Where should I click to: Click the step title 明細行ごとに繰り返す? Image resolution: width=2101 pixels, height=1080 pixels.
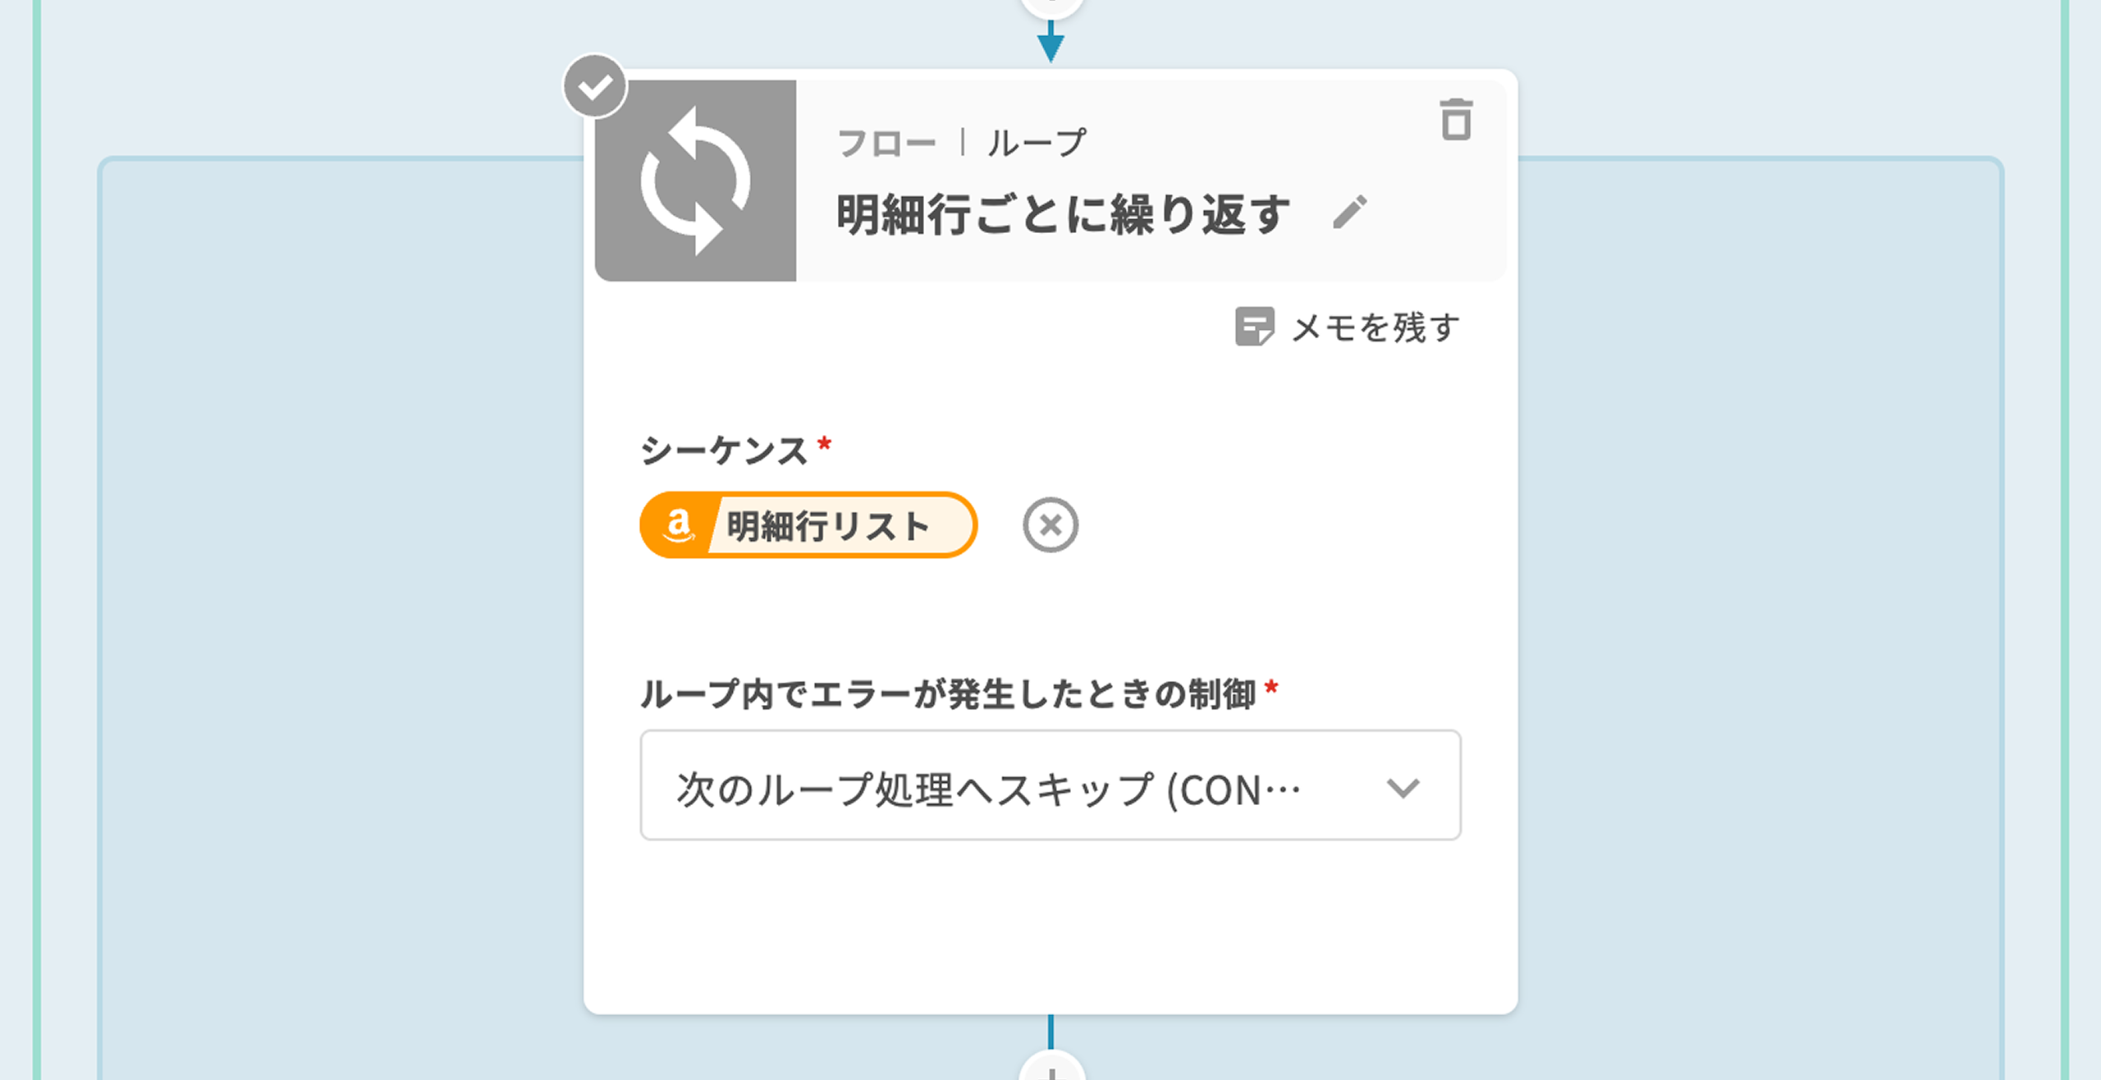click(1063, 214)
